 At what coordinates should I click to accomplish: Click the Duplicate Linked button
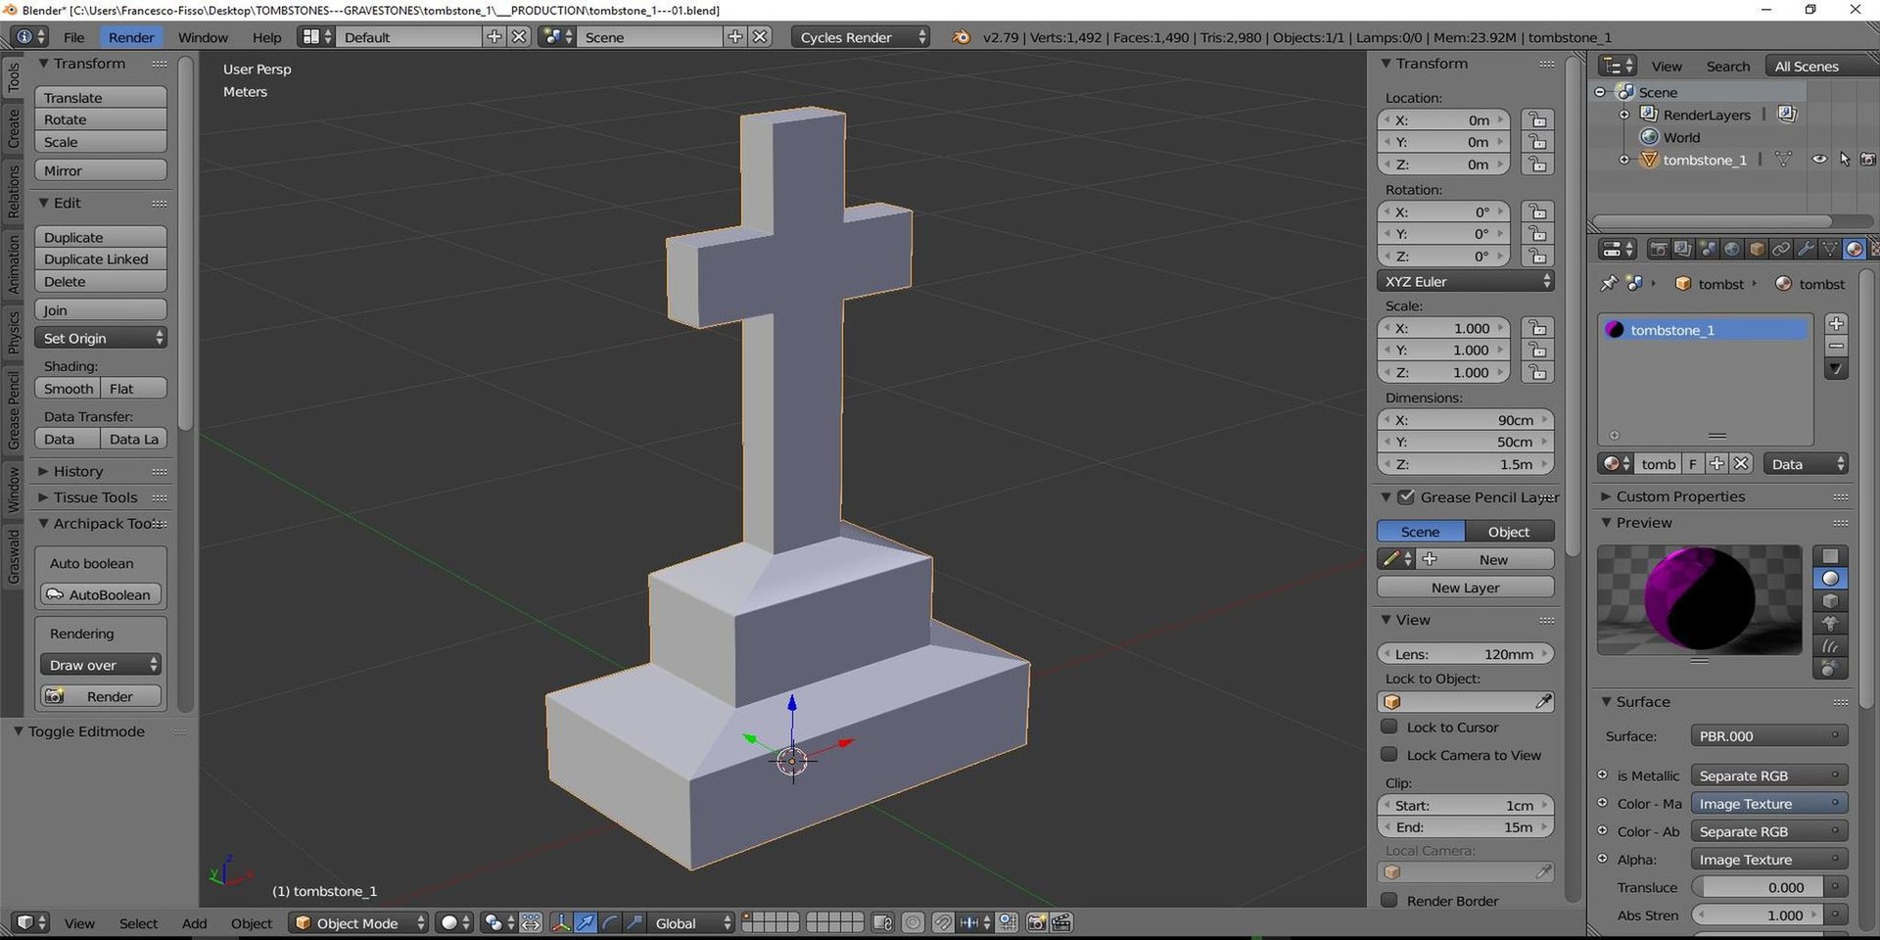[101, 258]
